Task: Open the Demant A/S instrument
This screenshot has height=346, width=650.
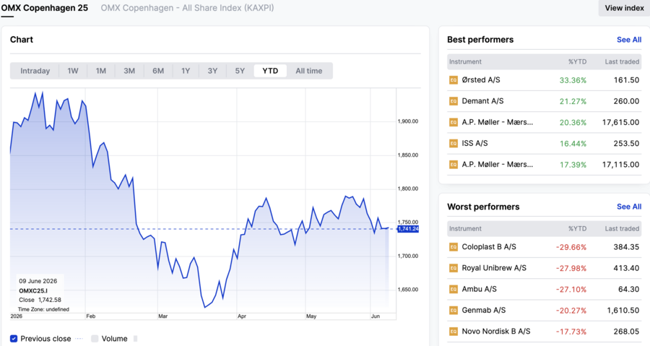Action: (x=482, y=101)
